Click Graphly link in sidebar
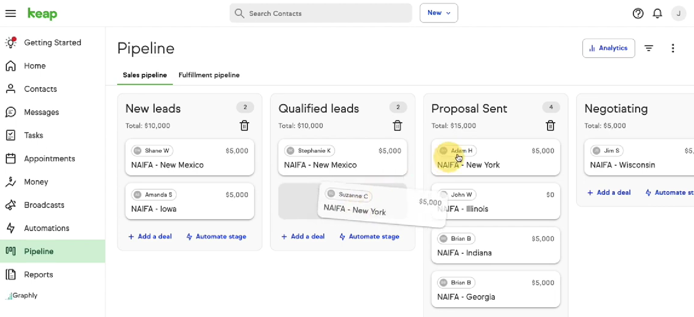Image resolution: width=694 pixels, height=317 pixels. (x=21, y=296)
